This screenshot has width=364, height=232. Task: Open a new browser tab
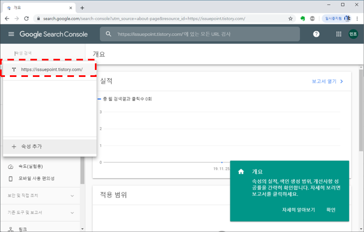click(x=82, y=8)
